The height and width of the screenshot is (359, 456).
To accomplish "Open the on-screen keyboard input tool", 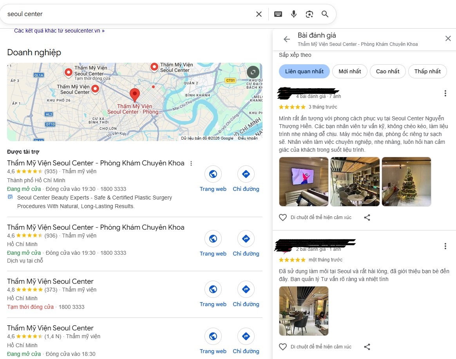I will [278, 14].
